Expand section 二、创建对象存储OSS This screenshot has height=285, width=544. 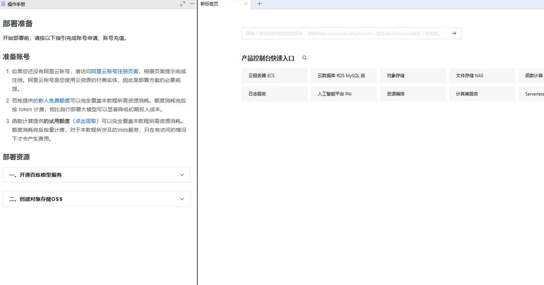pyautogui.click(x=96, y=199)
